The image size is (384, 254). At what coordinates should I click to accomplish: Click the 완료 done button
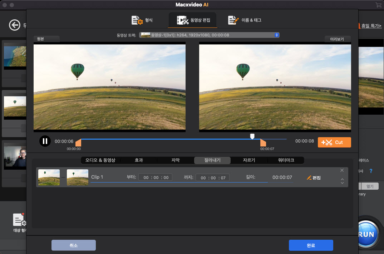click(311, 245)
